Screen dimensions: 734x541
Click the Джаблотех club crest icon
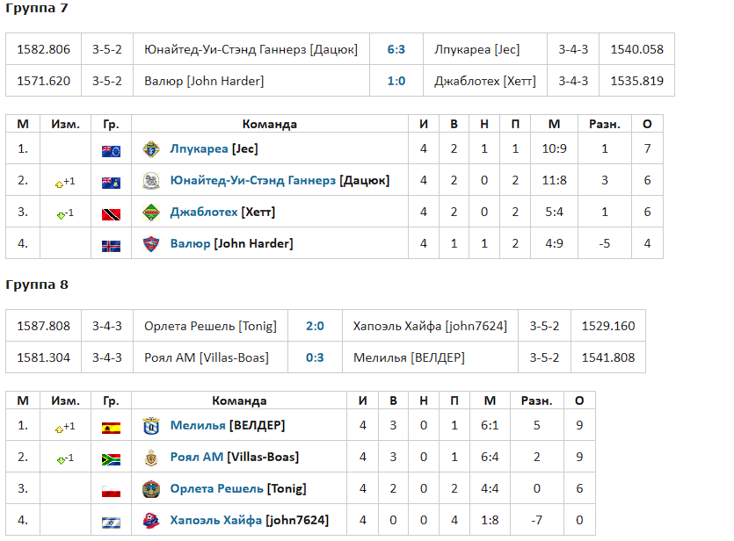coord(150,213)
